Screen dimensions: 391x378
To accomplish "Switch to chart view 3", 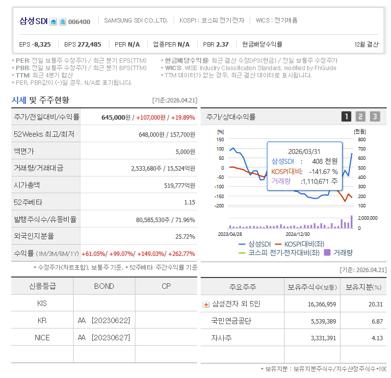I will 375,117.
